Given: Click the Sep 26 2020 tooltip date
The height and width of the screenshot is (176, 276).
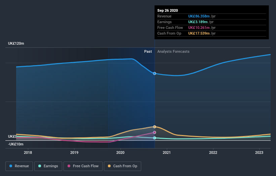Looking at the screenshot, I should [x=167, y=10].
